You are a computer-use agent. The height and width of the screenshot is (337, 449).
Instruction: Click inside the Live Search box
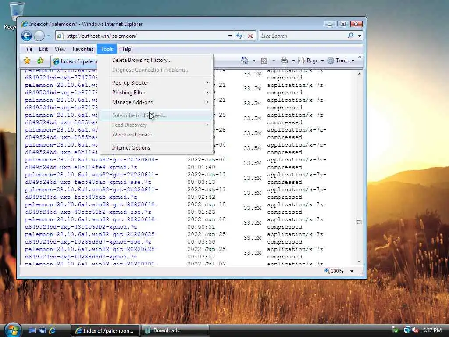302,36
